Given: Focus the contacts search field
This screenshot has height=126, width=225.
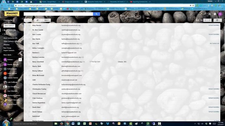Looking at the screenshot, I should [x=58, y=14].
